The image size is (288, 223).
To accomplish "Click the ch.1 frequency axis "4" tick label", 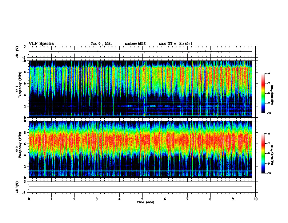I will tap(25, 95).
